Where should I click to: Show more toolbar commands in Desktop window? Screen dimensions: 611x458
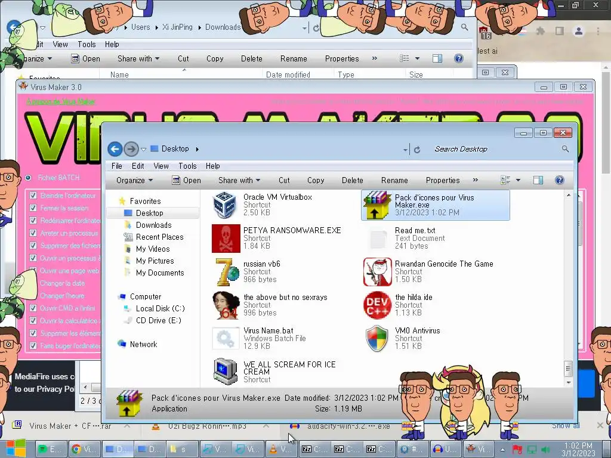(x=476, y=180)
